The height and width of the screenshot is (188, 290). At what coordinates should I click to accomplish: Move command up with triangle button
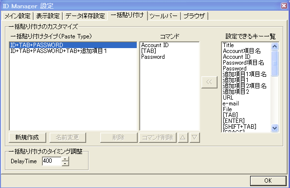[x=183, y=137]
